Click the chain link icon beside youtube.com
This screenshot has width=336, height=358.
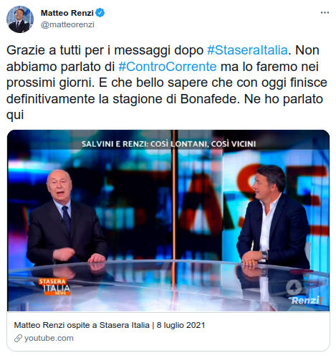pyautogui.click(x=18, y=338)
